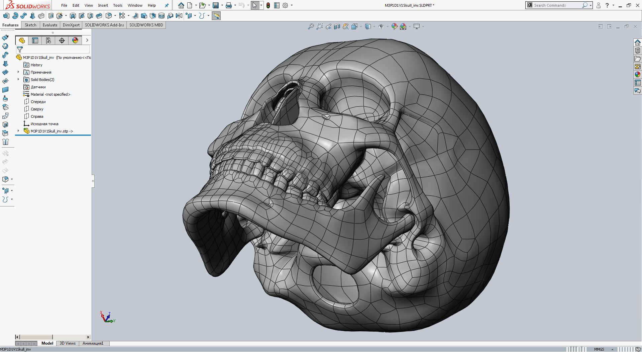Open the ConfigurationManager tab icon
Viewport: 642px width, 352px height.
[x=48, y=40]
